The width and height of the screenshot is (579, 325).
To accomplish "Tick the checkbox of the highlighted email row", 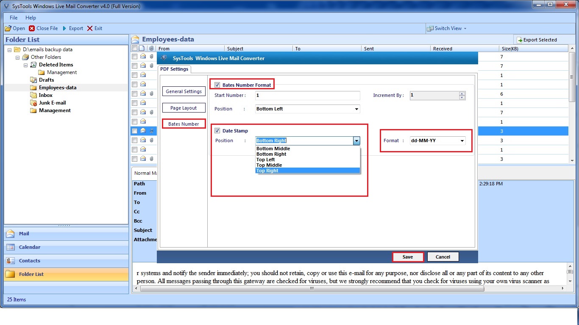I will pos(134,131).
